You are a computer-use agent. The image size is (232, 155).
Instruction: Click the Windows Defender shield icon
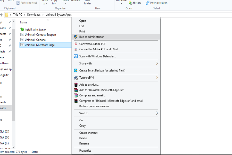click(76, 56)
